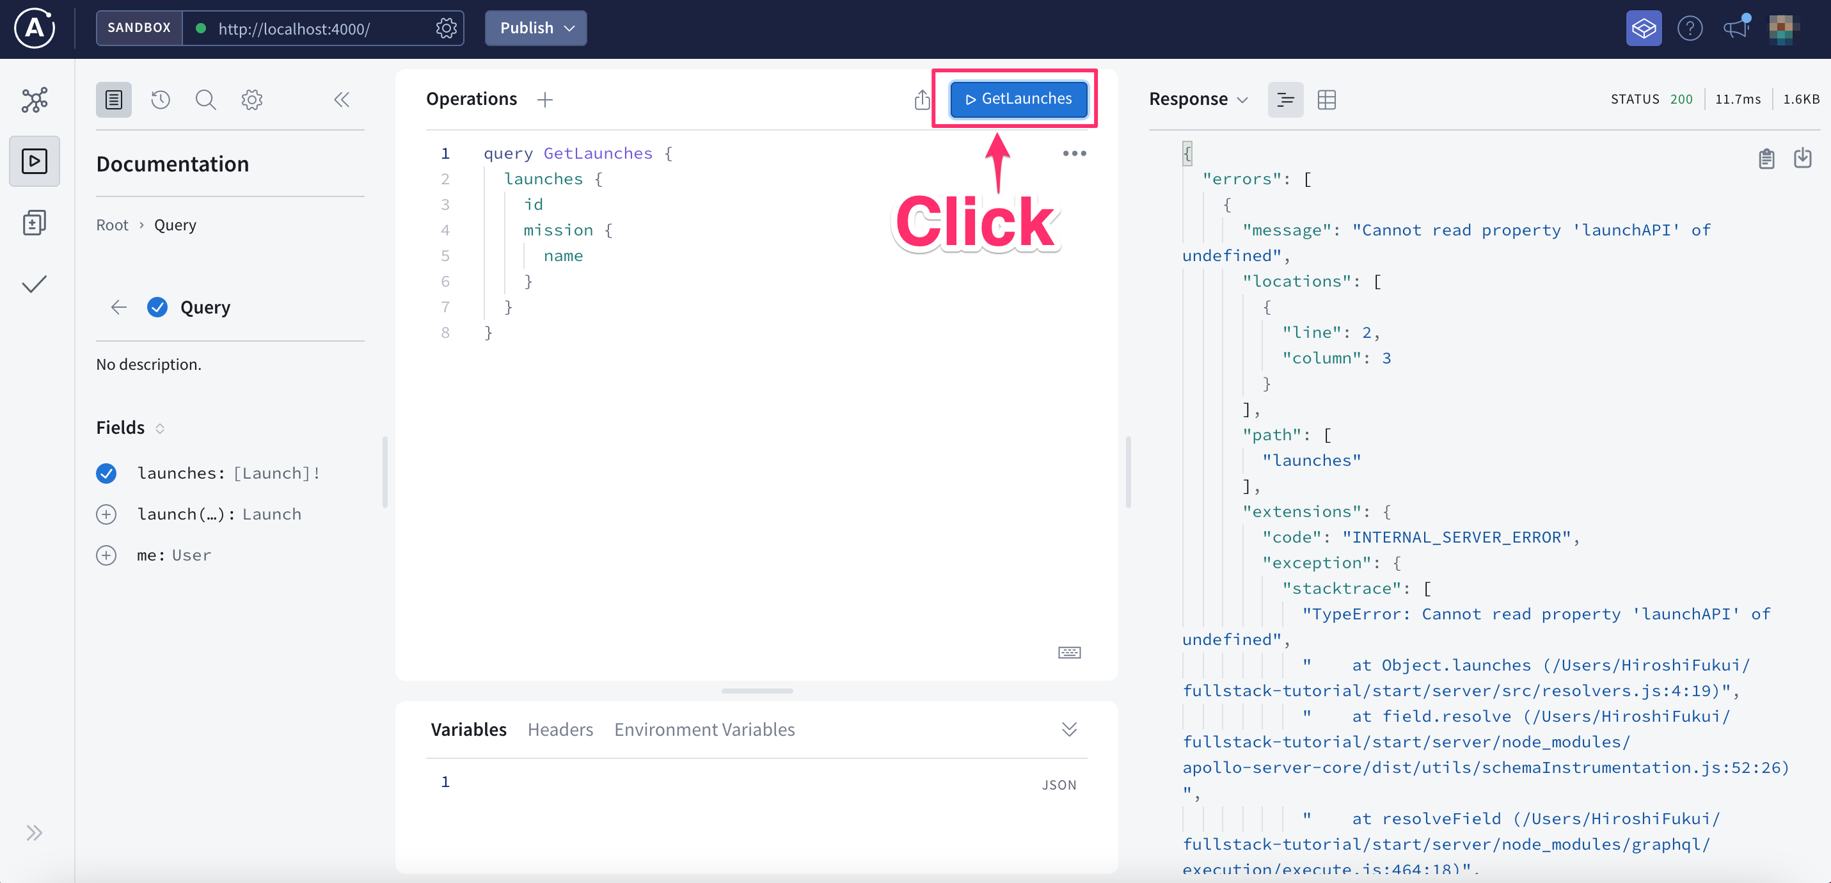
Task: Copy response with clipboard icon
Action: (x=1766, y=158)
